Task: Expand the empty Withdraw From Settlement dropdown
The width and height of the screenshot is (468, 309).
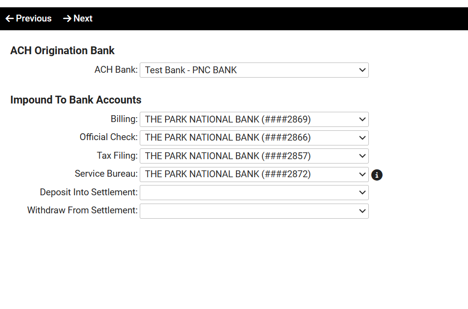Action: tap(254, 211)
